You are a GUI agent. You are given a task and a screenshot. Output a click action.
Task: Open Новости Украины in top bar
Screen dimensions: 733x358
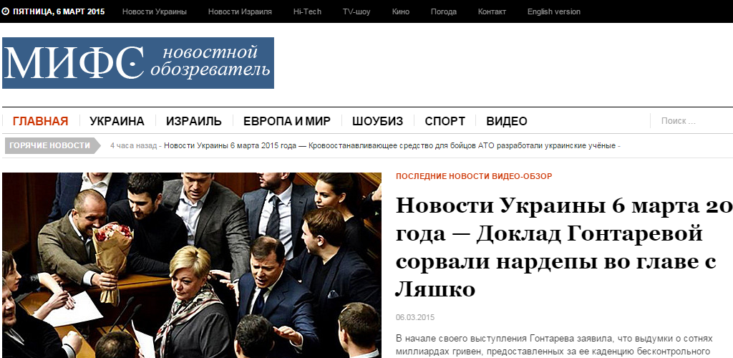click(x=155, y=11)
